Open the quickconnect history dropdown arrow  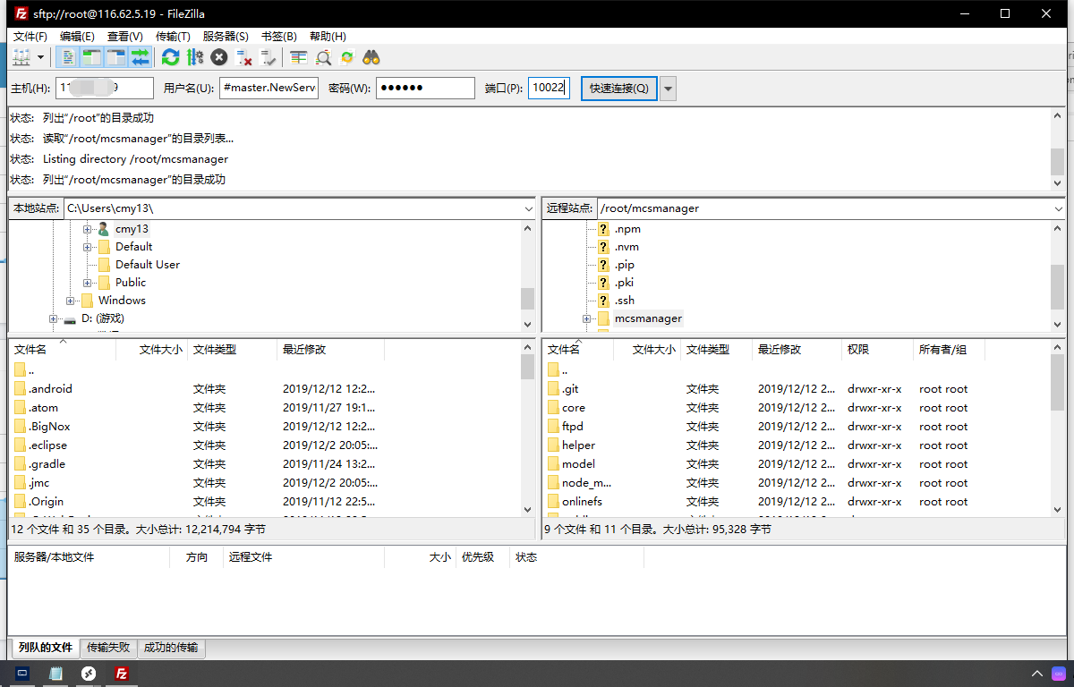(x=668, y=89)
